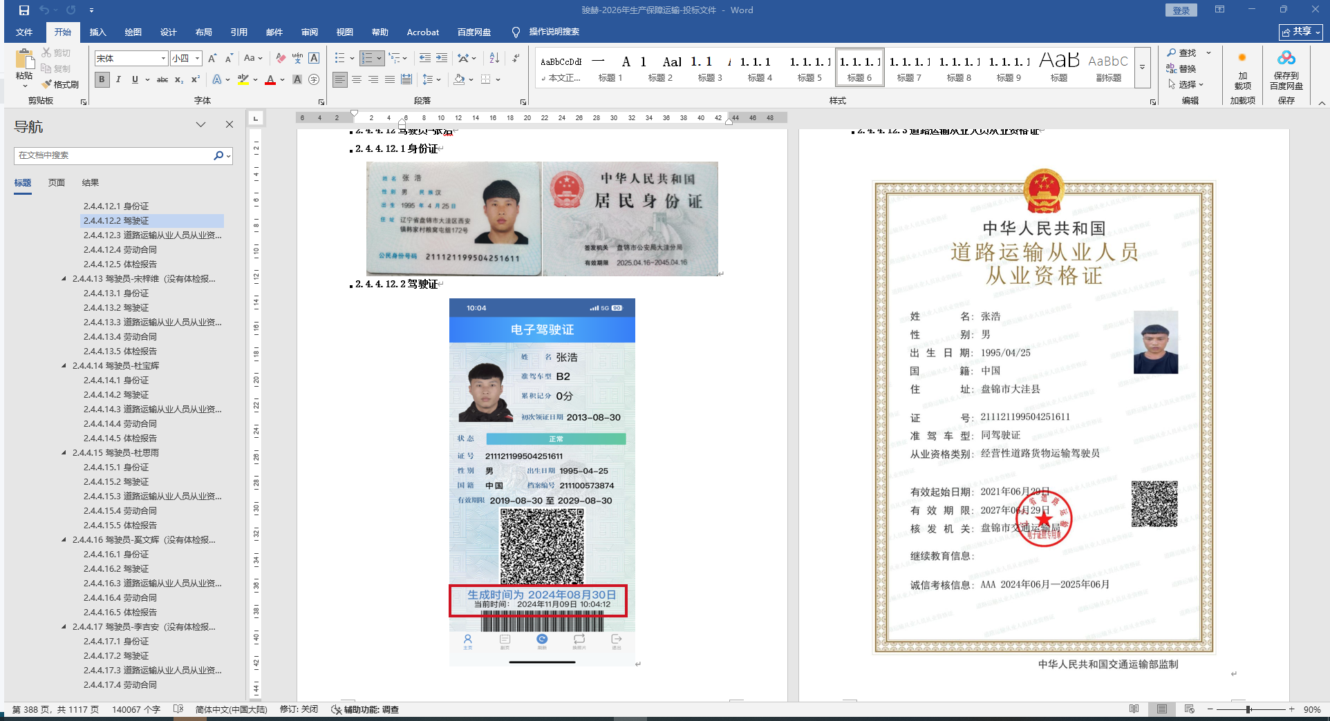Click the 共享 (Share) button
Viewport: 1330px width, 721px height.
pos(1300,32)
